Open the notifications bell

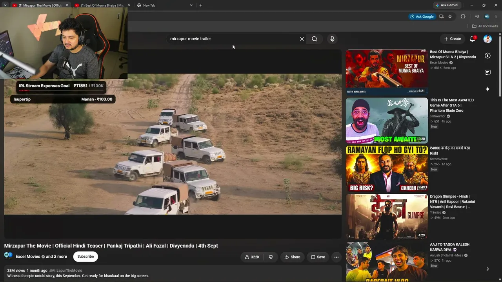coord(473,39)
